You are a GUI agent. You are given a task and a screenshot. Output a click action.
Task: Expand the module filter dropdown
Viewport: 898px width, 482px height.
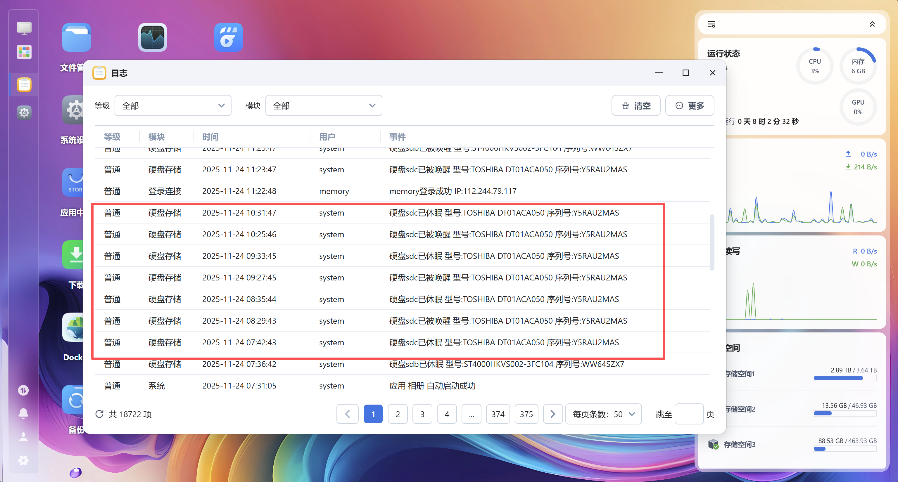[324, 105]
